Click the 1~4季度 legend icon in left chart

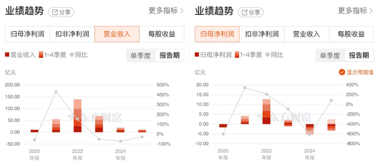coord(41,55)
